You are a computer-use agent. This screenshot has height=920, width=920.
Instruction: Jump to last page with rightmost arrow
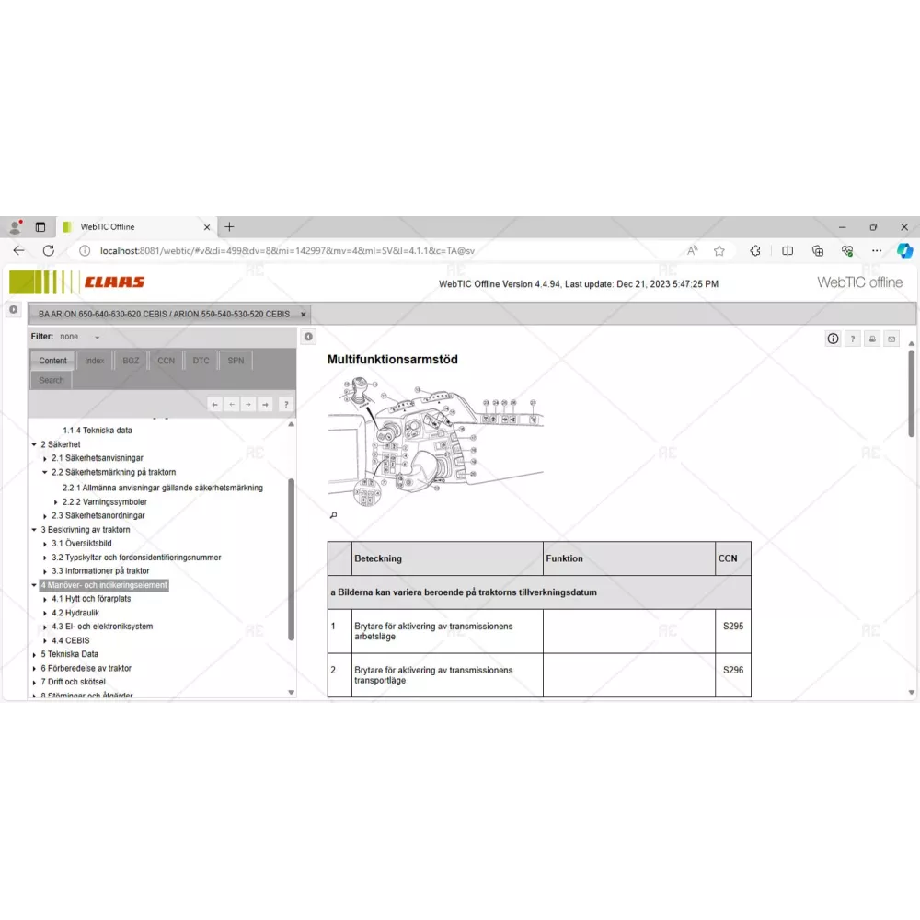click(265, 404)
